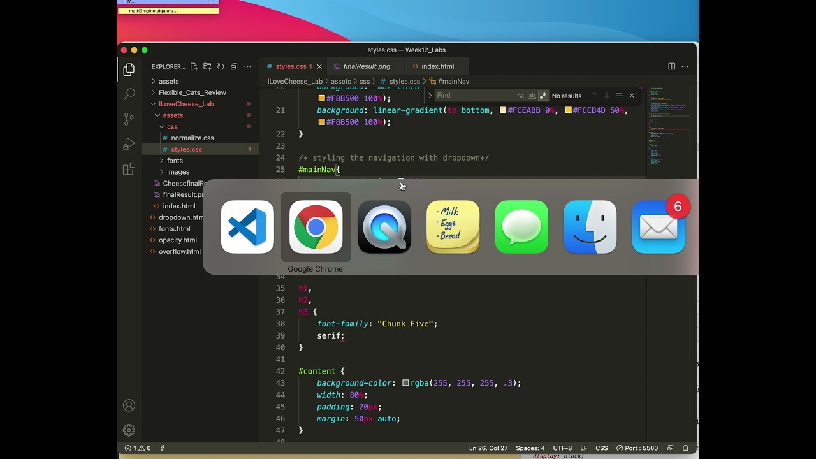Switch to Messages in the app switcher
The image size is (816, 459).
click(521, 227)
